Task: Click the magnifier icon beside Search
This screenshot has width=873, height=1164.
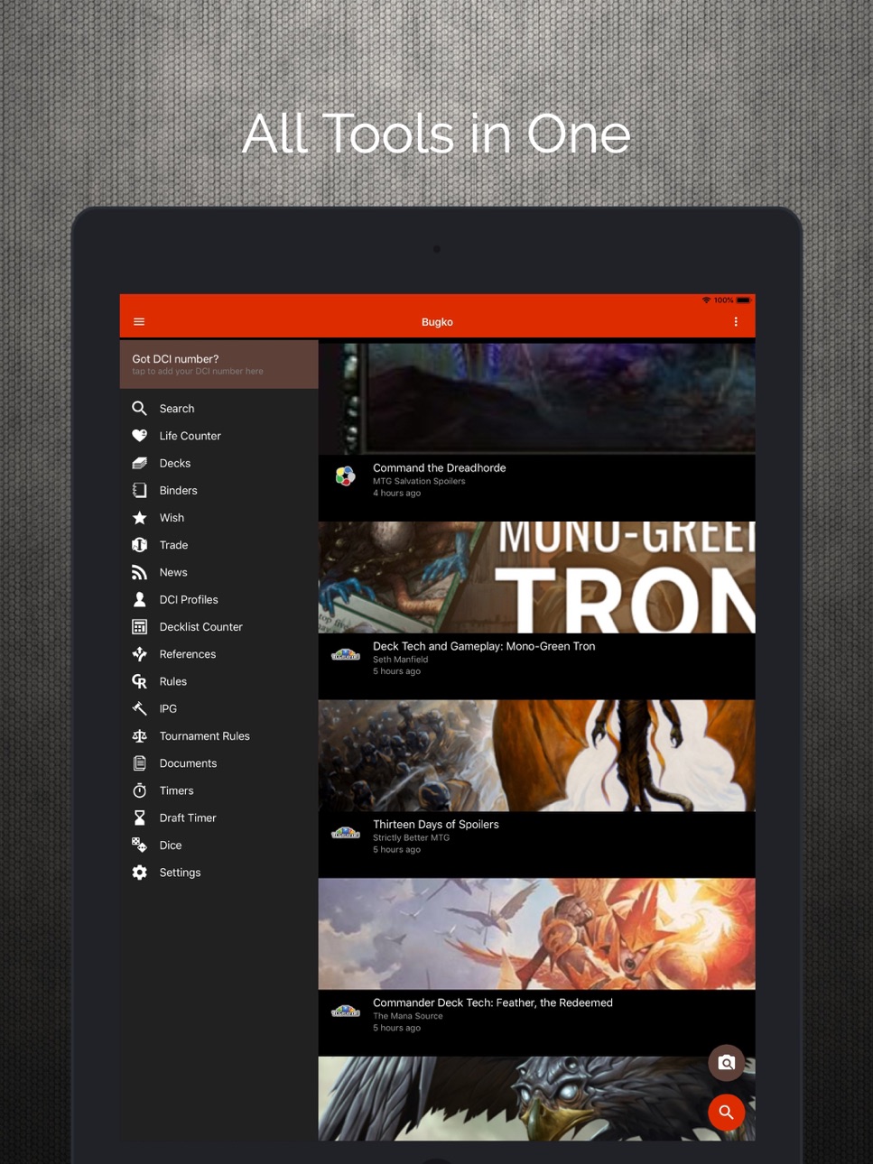Action: [x=139, y=408]
